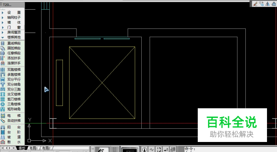Switch to the 模型 model tab

22,148
